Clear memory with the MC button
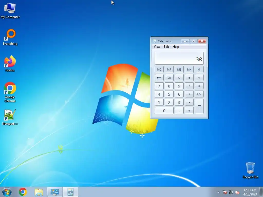 click(159, 70)
